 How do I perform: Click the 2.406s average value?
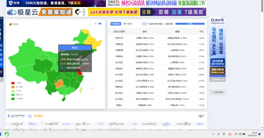click(x=201, y=75)
